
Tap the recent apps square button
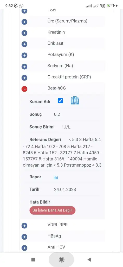click(x=33, y=259)
